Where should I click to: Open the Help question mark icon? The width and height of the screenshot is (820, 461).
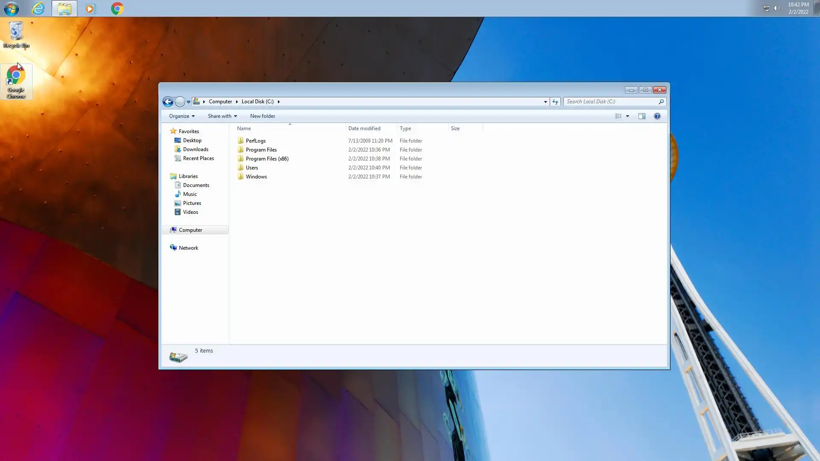(x=657, y=116)
